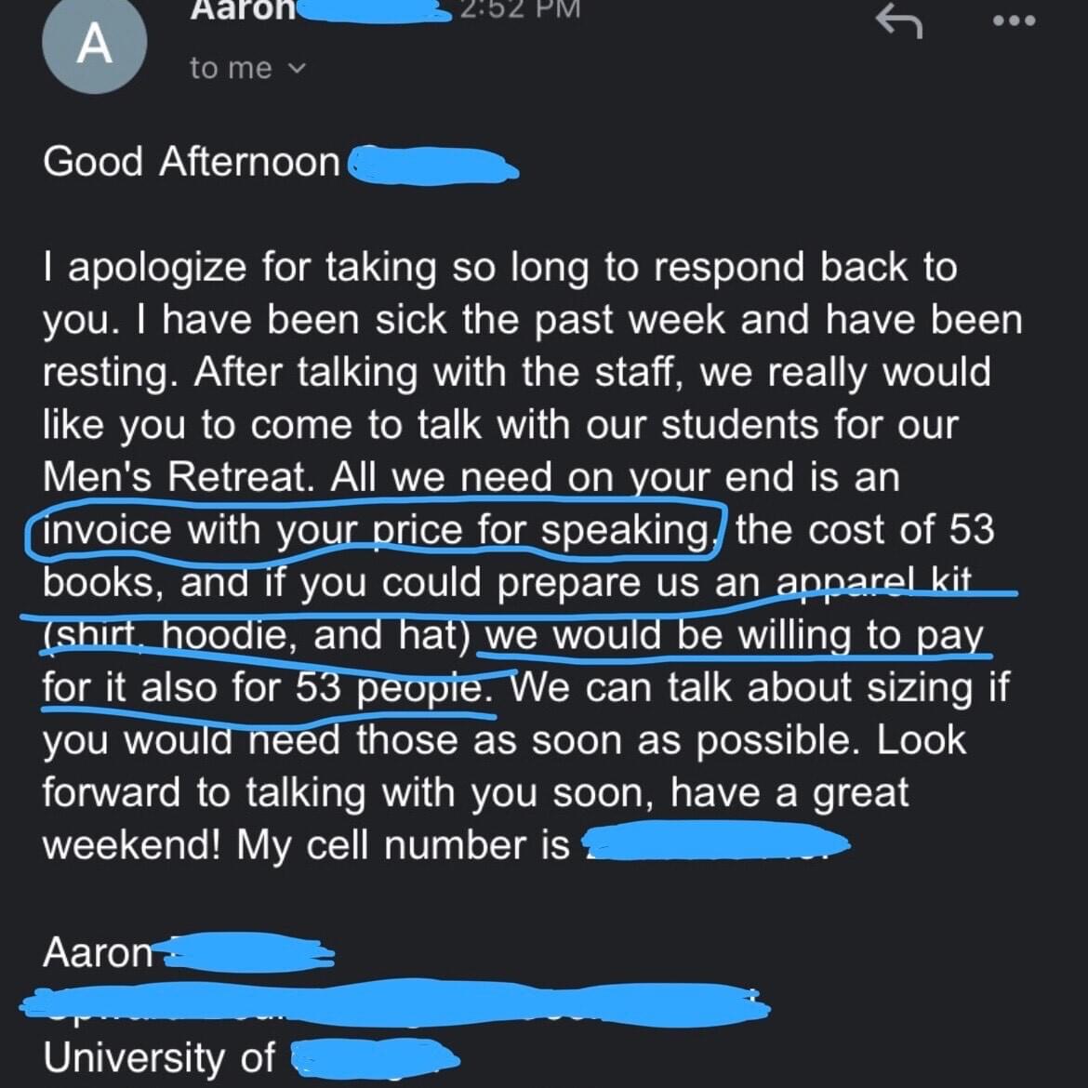The image size is (1088, 1088).
Task: Open the three-dot more options menu
Action: tap(1015, 20)
